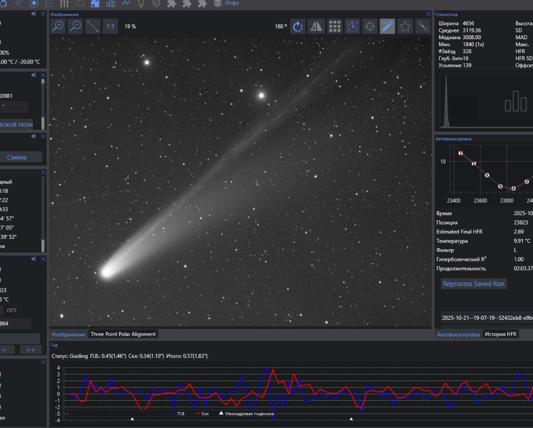Click the zoom in magnifier icon

pos(59,26)
